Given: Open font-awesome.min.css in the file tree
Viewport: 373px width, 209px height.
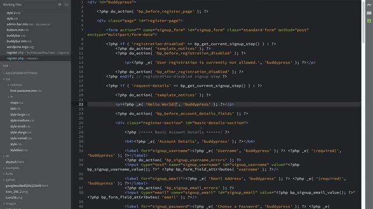Looking at the screenshot, I should point(26,91).
